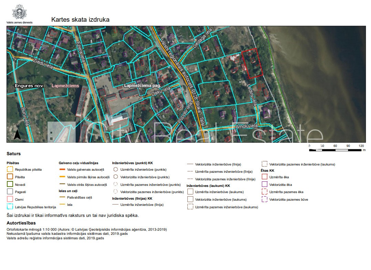Viewport: 371px width, 270px height.
Task: Click the north arrow on the map
Action: 17,133
